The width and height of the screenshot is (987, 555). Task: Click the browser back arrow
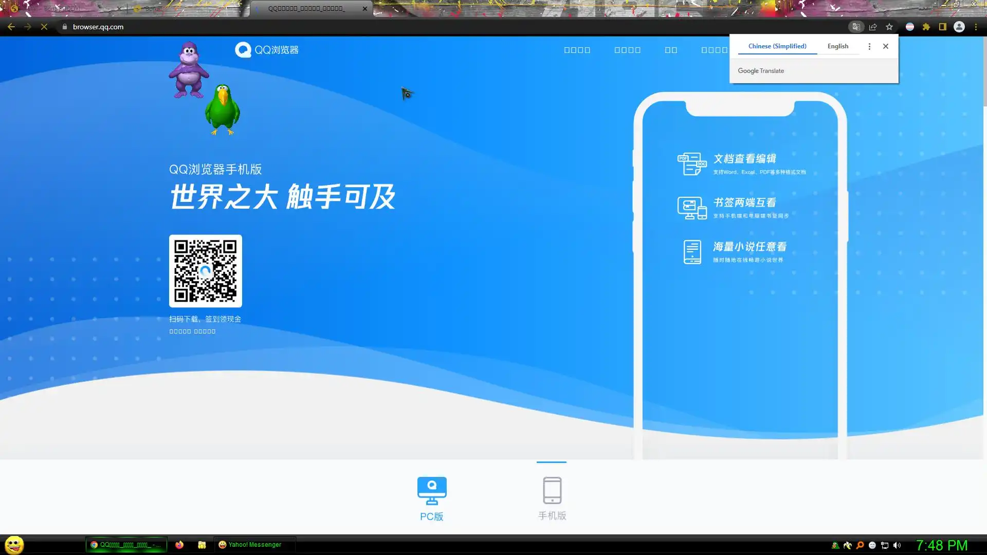11,27
